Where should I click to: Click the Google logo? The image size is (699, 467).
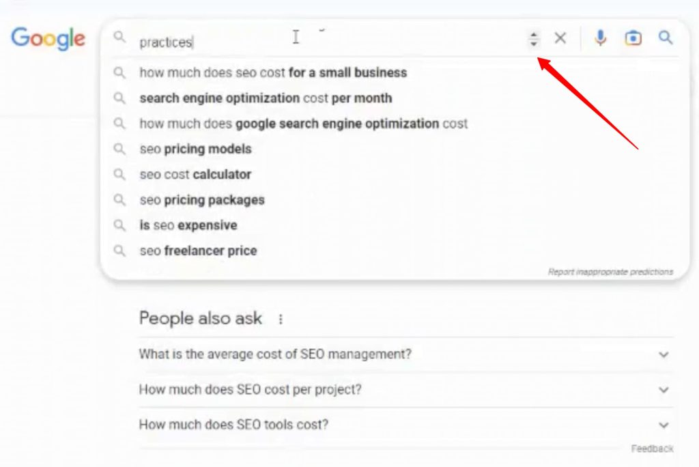pyautogui.click(x=47, y=39)
